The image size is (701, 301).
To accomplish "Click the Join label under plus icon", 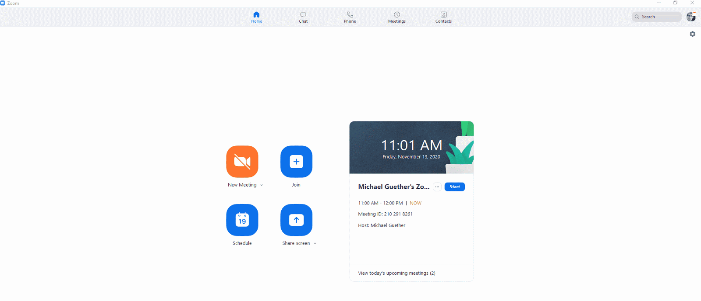I will pyautogui.click(x=296, y=185).
